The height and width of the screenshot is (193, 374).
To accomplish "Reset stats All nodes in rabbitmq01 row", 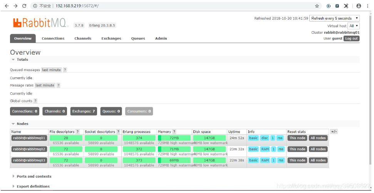I will 318,138.
